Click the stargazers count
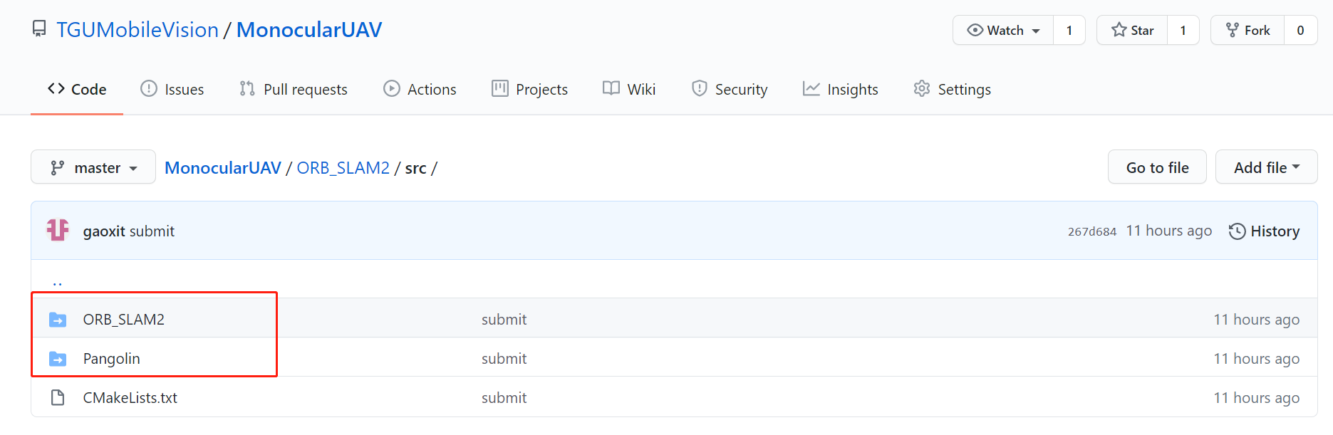This screenshot has height=435, width=1333. click(1183, 30)
